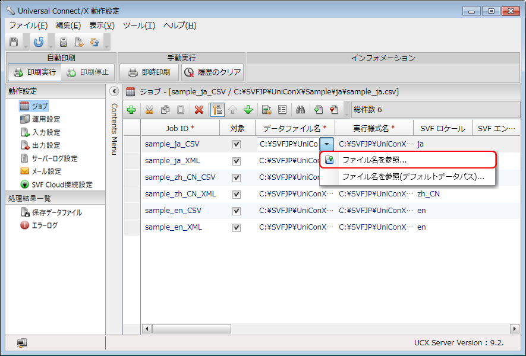Cut the selected job with scissors icon

[149, 110]
